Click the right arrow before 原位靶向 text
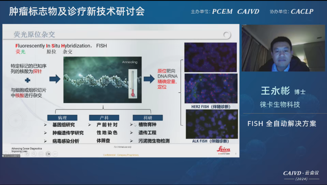The width and height of the screenshot is (327, 185). (x=149, y=79)
